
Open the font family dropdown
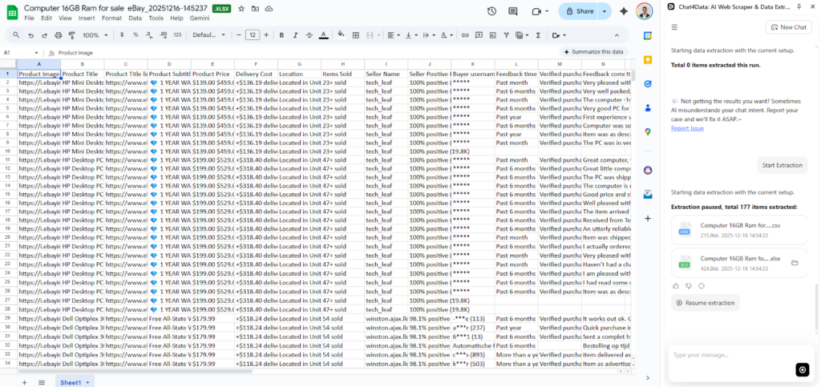208,35
